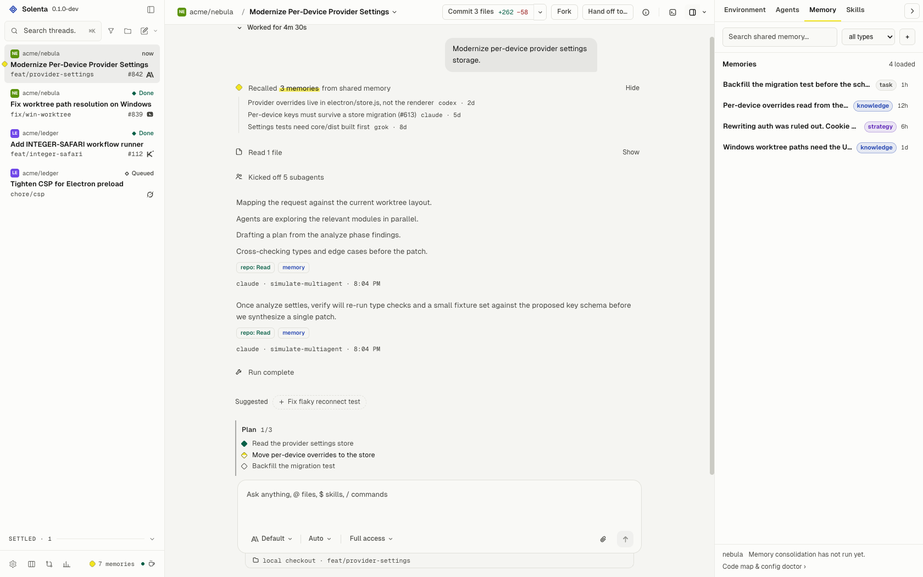Image resolution: width=923 pixels, height=577 pixels.
Task: Toggle the left sidebar panel icon
Action: (x=151, y=9)
